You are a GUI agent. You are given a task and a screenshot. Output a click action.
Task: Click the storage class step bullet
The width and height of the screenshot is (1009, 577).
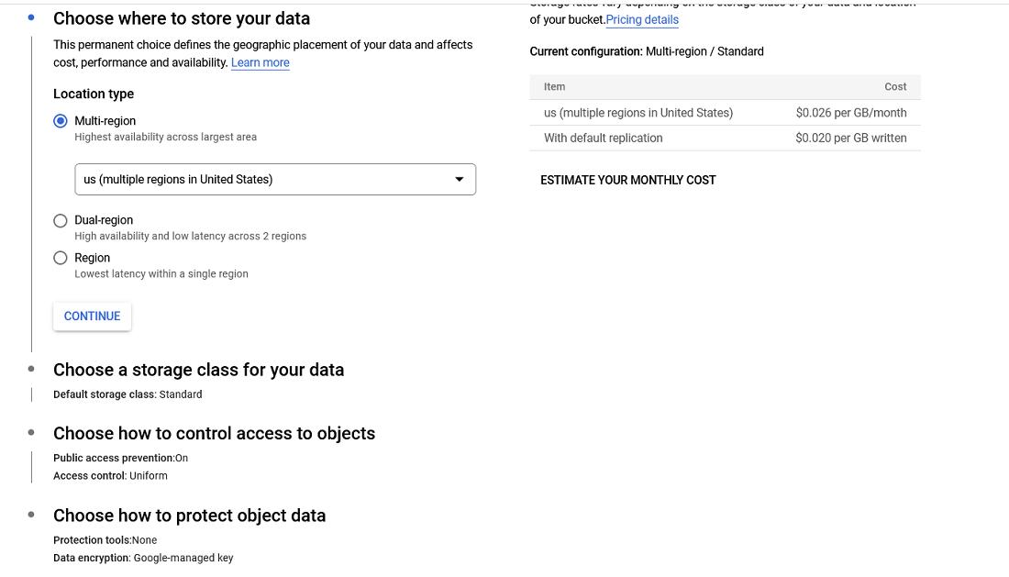point(31,369)
